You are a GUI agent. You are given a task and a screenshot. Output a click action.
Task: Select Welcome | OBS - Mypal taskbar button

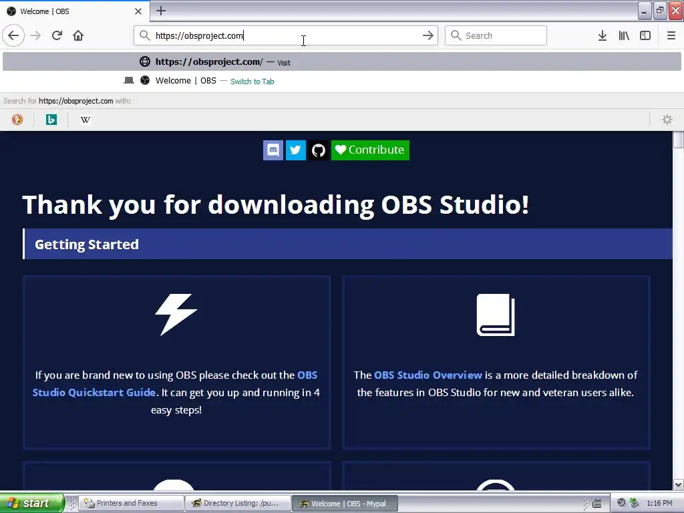click(345, 504)
